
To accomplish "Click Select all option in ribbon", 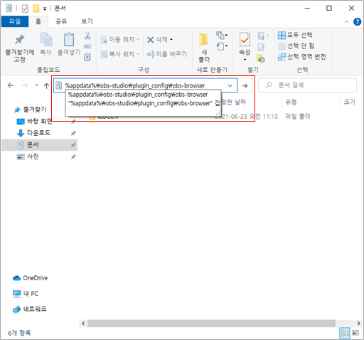I will point(295,36).
